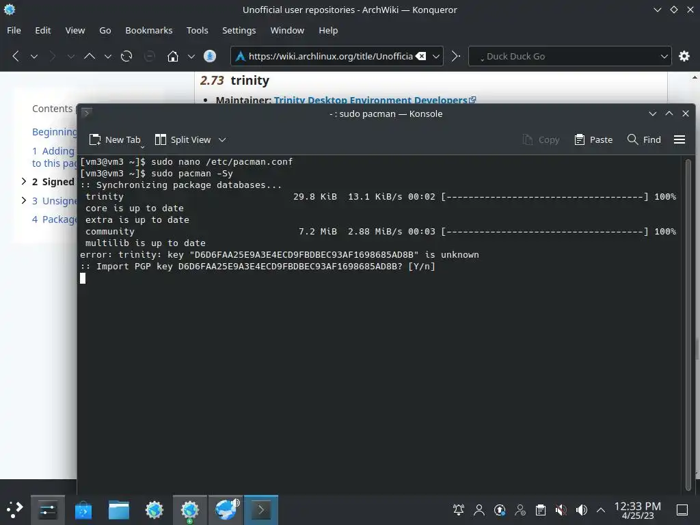This screenshot has width=700, height=525.
Task: Expand section 3 Unsigned in Contents
Action: coord(24,200)
